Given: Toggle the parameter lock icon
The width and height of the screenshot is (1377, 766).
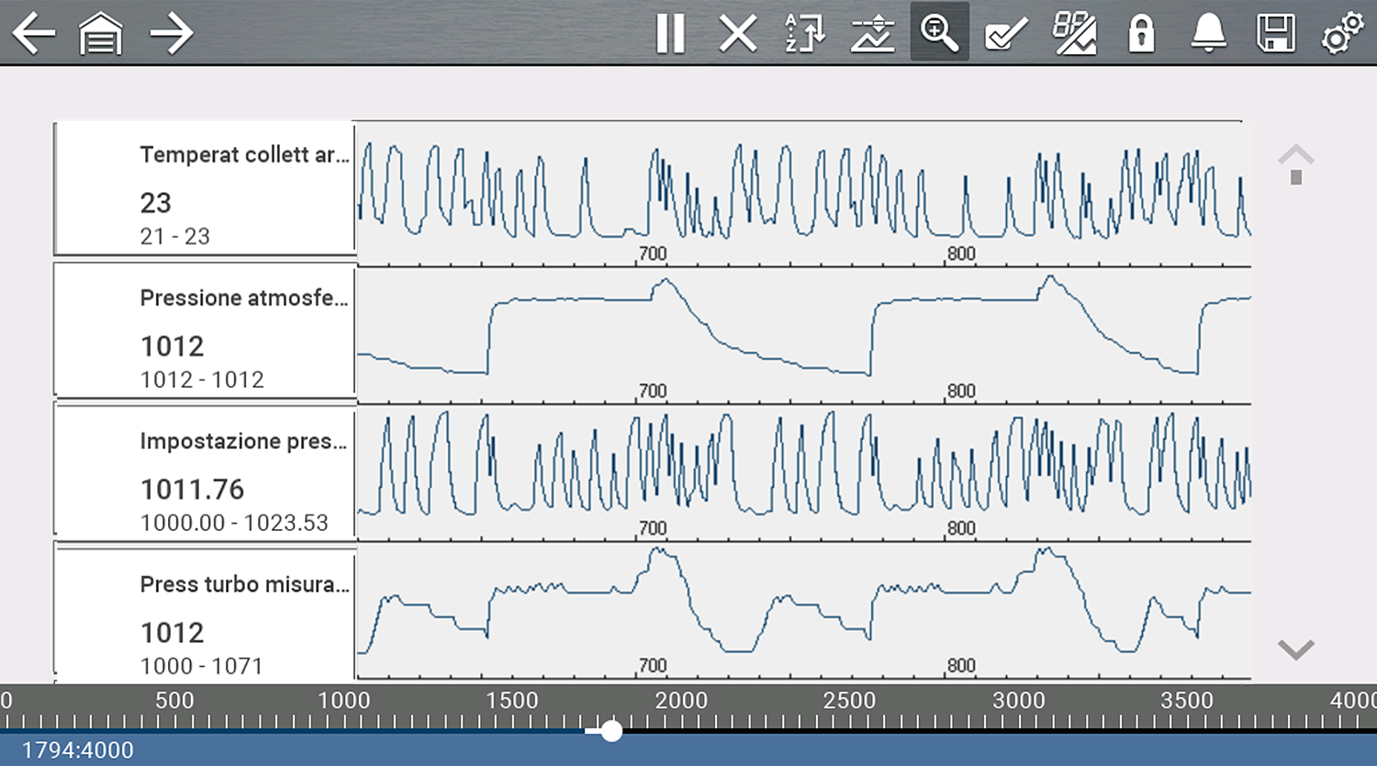Looking at the screenshot, I should (x=1141, y=34).
